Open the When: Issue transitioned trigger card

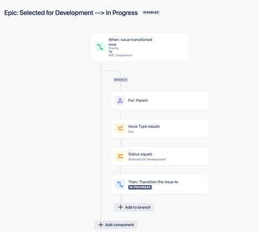click(x=140, y=47)
